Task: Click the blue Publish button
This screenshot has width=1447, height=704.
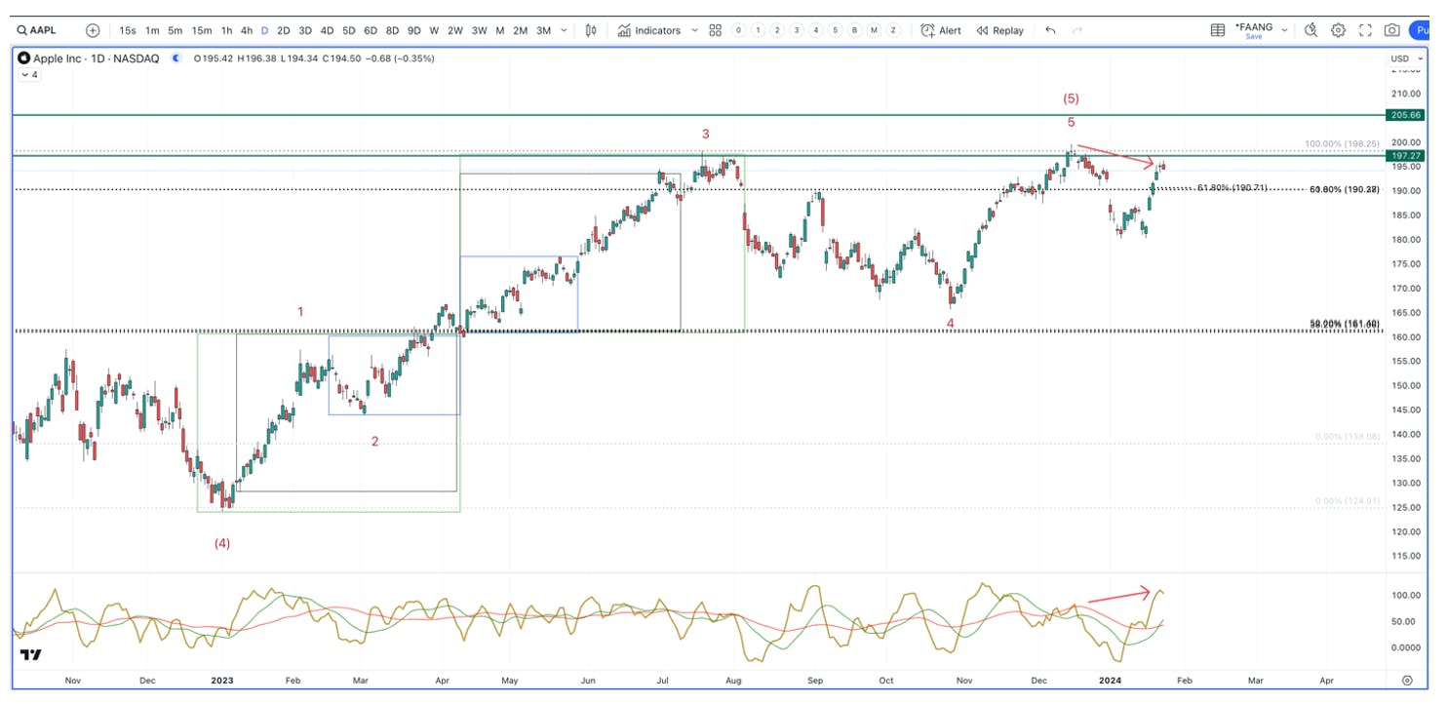Action: coord(1420,30)
